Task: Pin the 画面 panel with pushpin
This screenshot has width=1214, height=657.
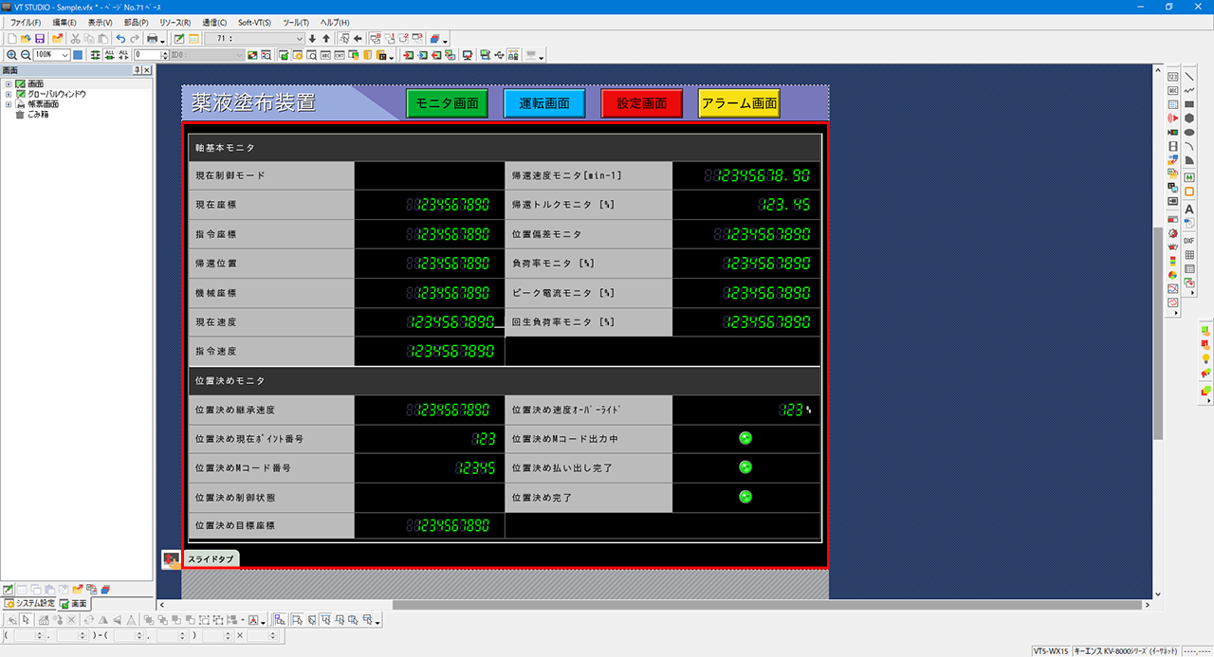Action: [138, 70]
